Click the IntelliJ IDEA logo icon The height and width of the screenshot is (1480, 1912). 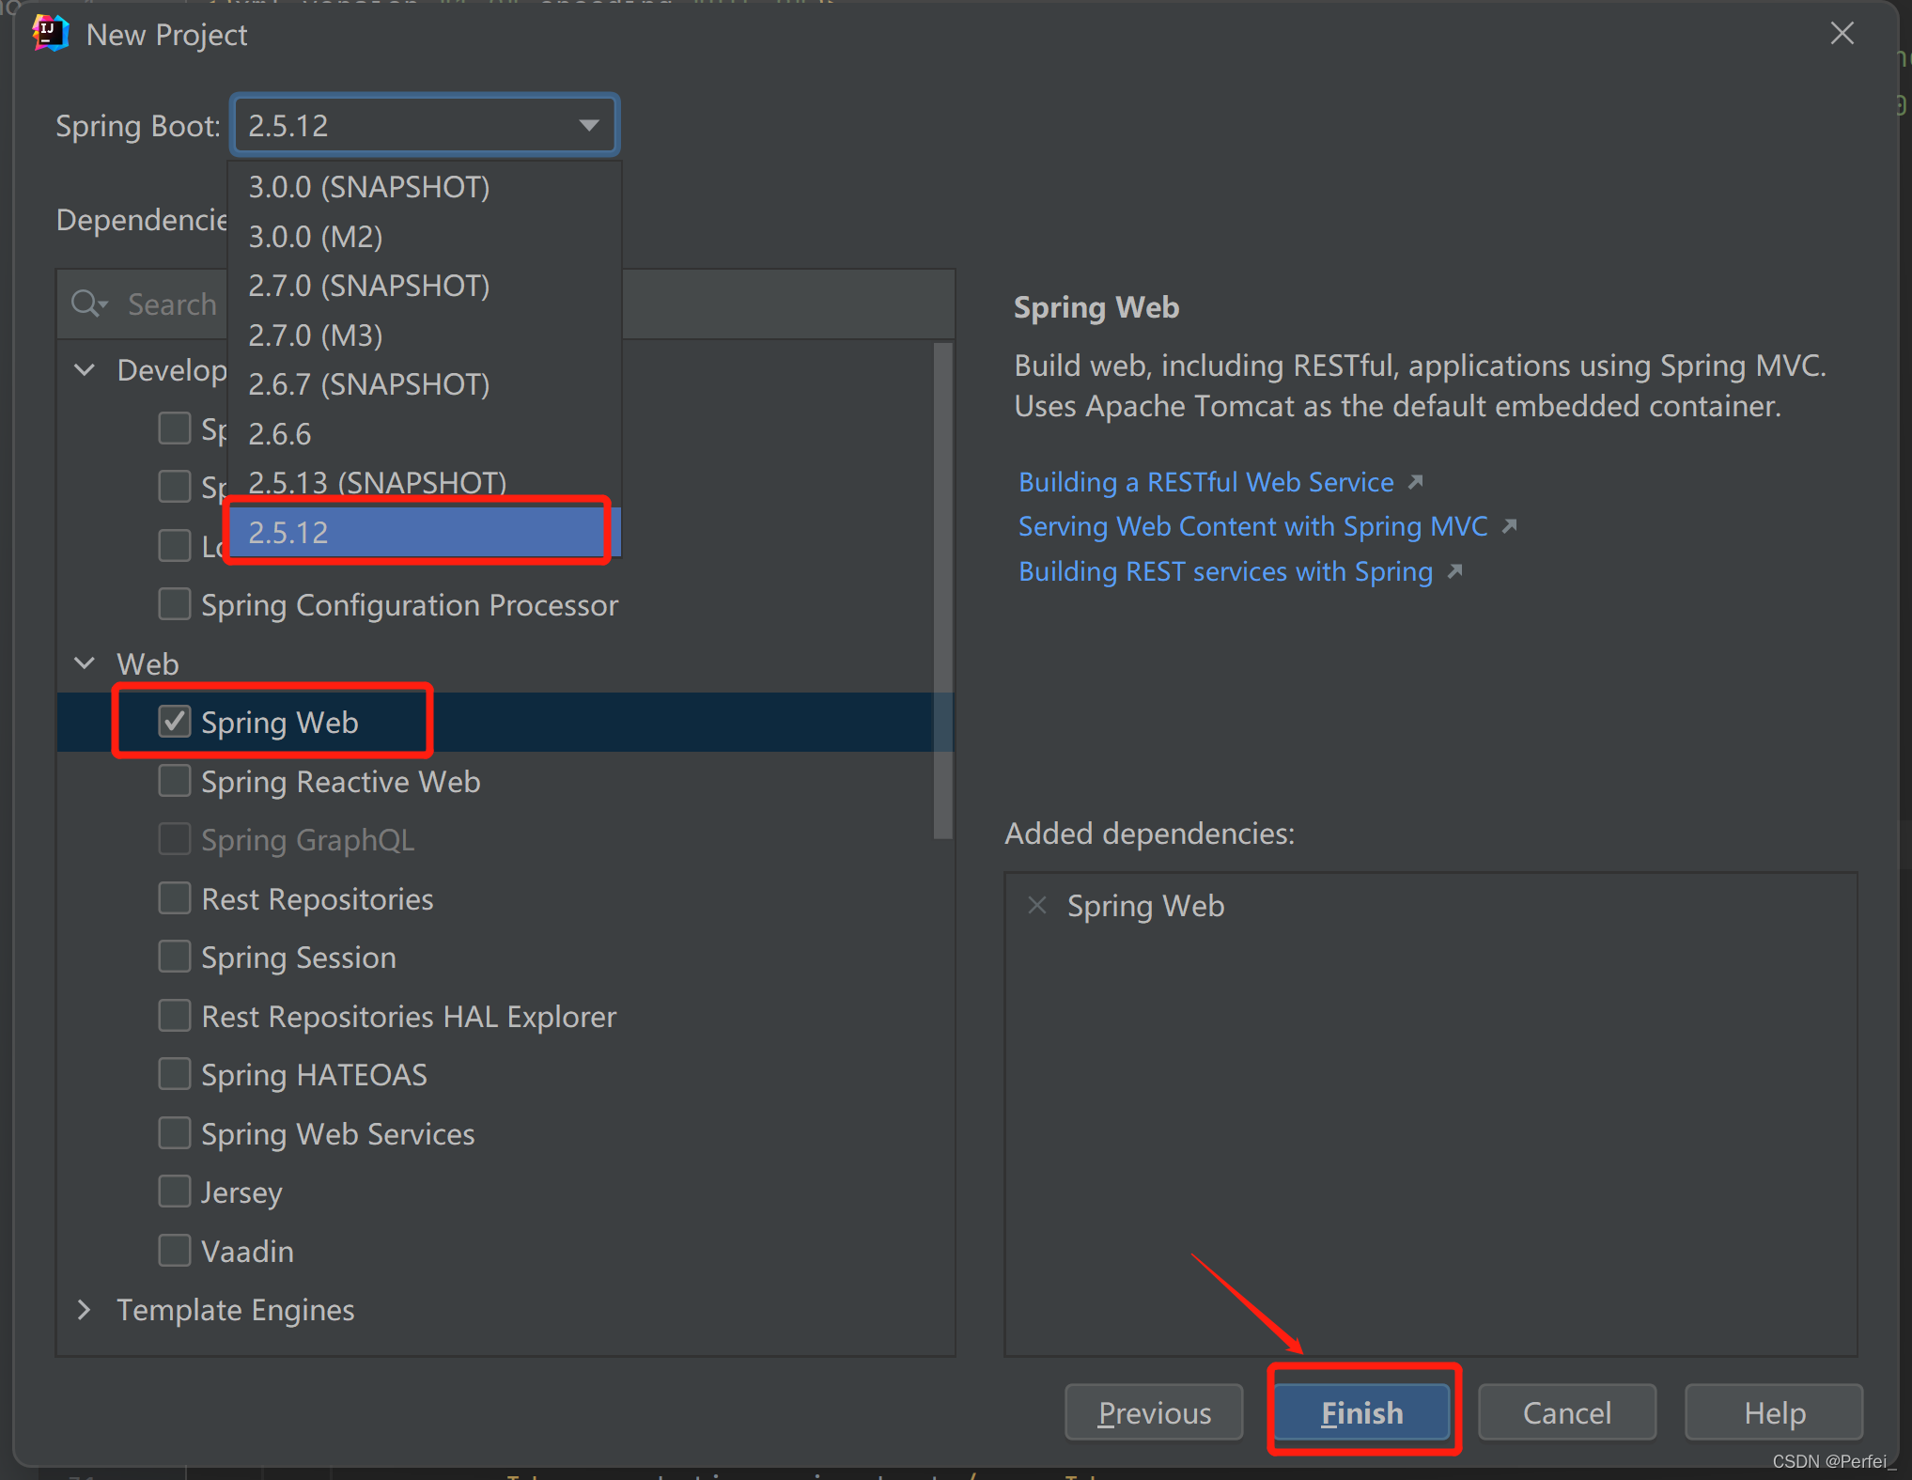[50, 34]
